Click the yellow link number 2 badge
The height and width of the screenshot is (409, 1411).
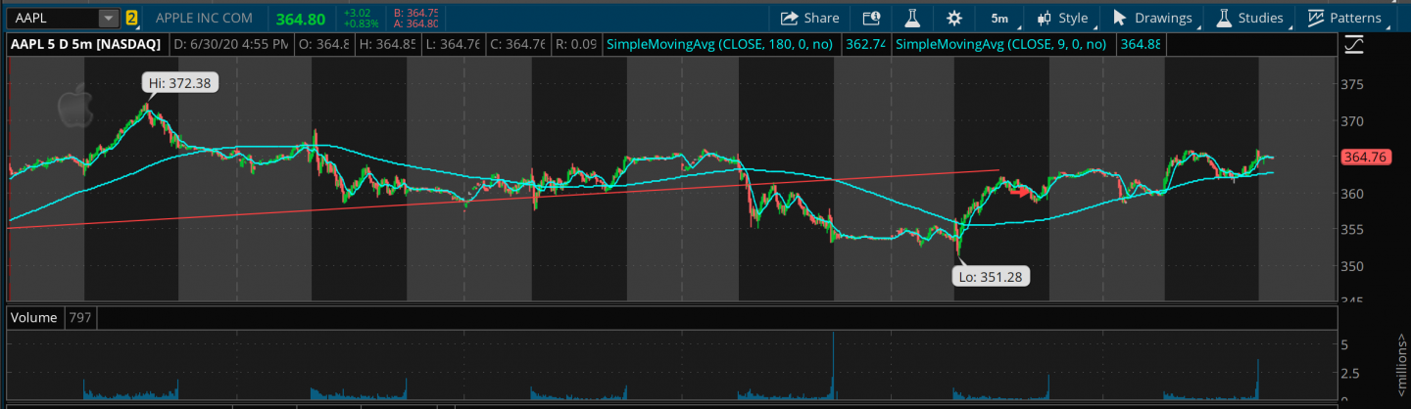pos(131,18)
